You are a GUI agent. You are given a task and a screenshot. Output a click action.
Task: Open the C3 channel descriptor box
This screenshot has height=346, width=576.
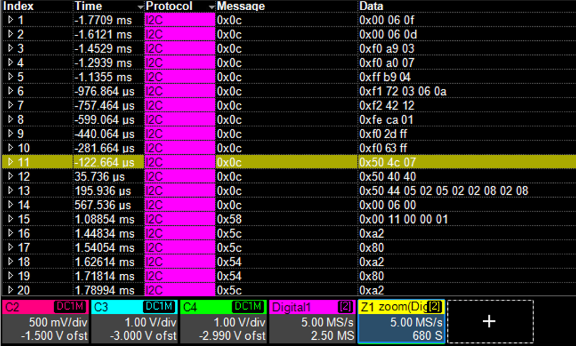(x=135, y=322)
